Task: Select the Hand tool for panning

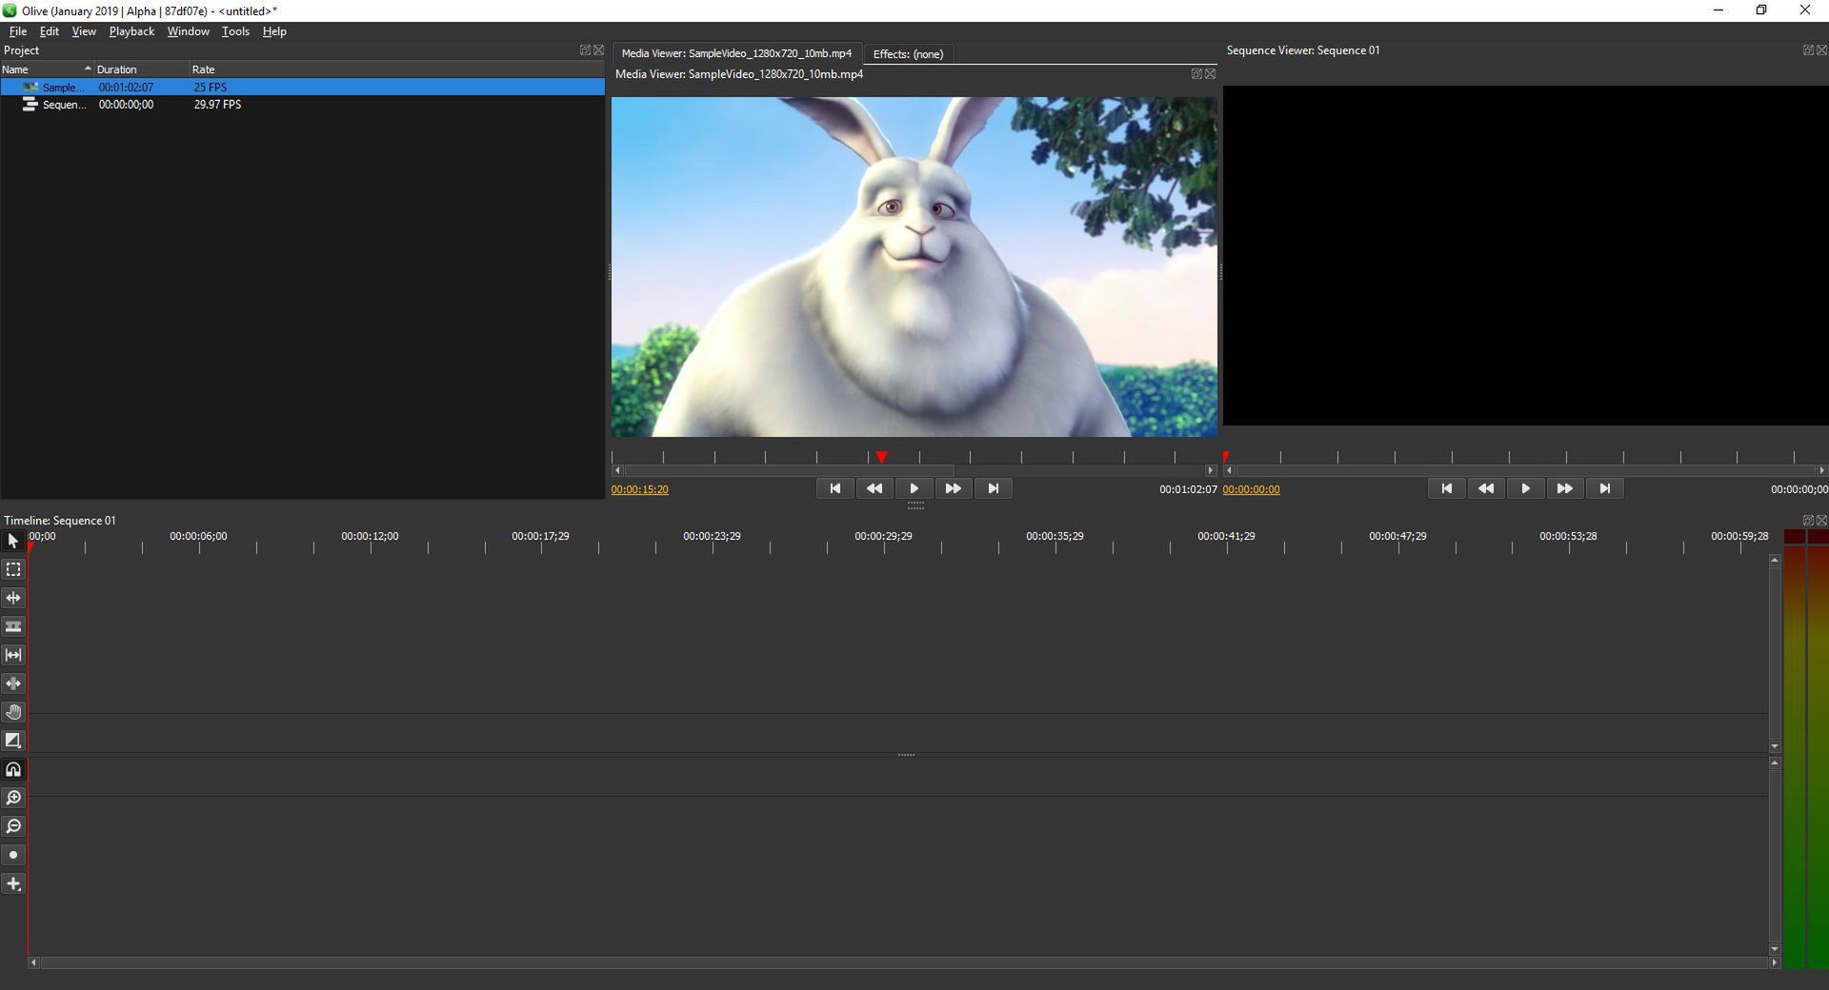Action: [x=14, y=712]
